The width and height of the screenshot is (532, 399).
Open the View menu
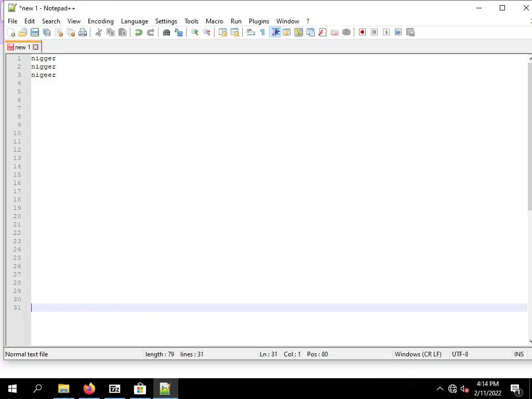click(x=74, y=21)
